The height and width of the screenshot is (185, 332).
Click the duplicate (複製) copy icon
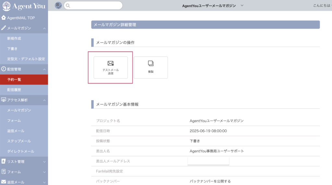point(151,63)
